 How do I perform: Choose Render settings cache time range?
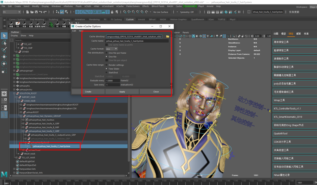tap(107, 65)
